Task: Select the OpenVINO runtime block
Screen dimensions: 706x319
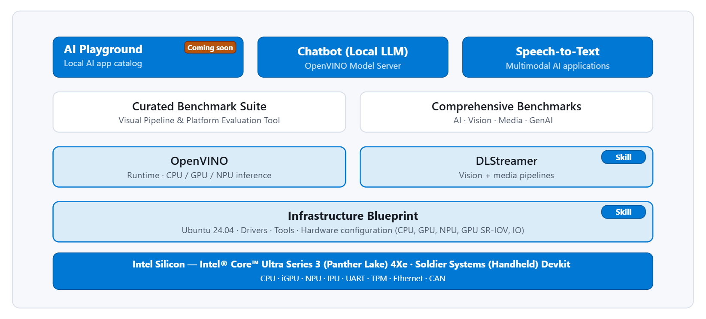Action: click(x=199, y=167)
